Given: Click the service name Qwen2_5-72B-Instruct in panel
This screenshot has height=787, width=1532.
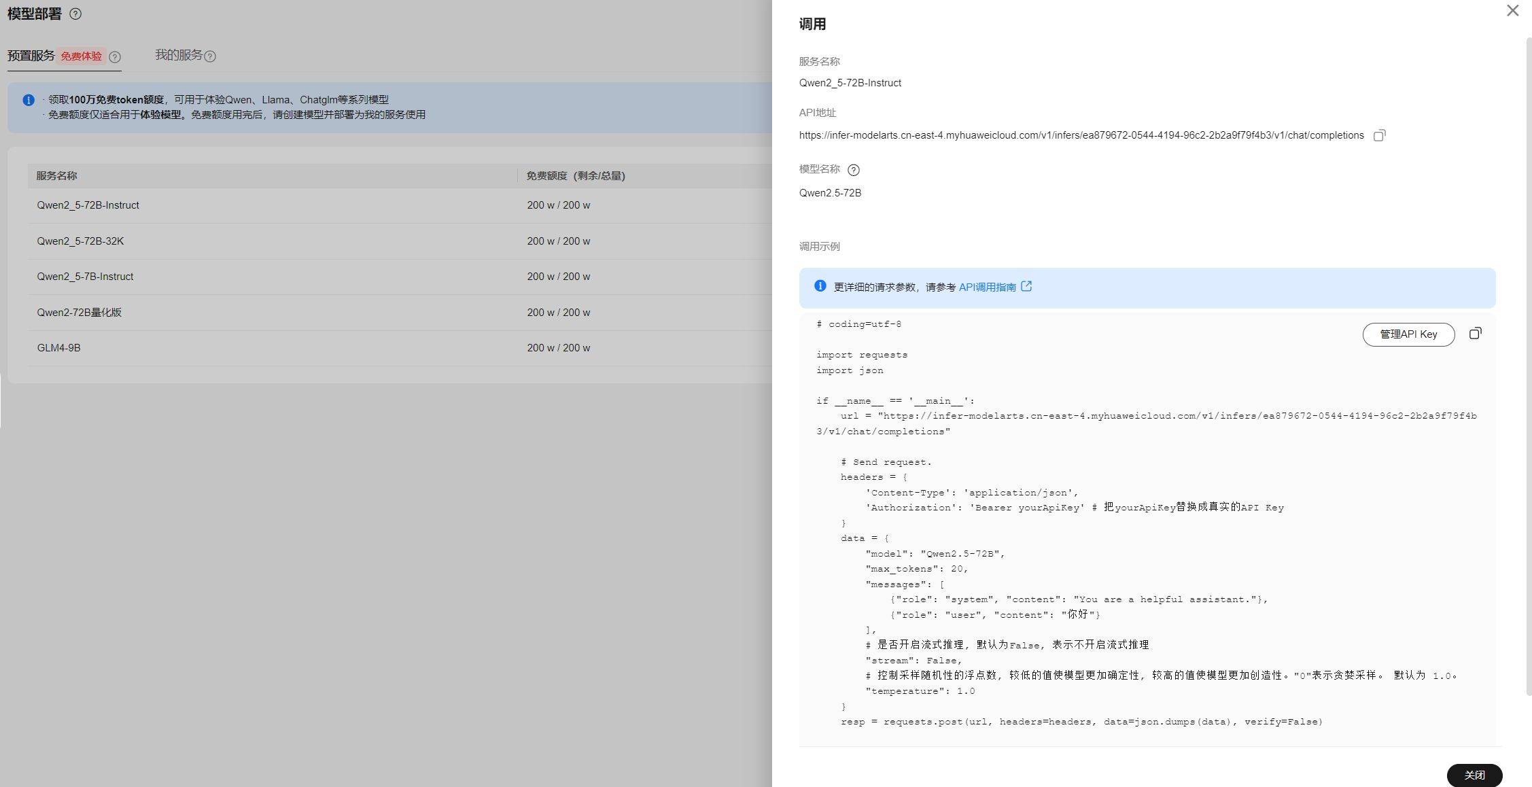Looking at the screenshot, I should click(x=850, y=83).
